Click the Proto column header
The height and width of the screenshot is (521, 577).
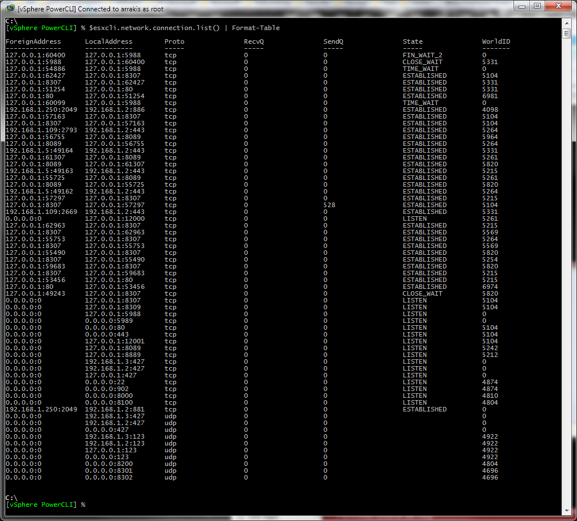(x=174, y=41)
